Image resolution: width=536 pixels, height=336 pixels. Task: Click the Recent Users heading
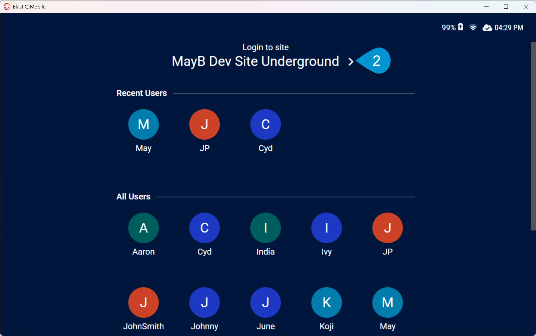pos(141,93)
